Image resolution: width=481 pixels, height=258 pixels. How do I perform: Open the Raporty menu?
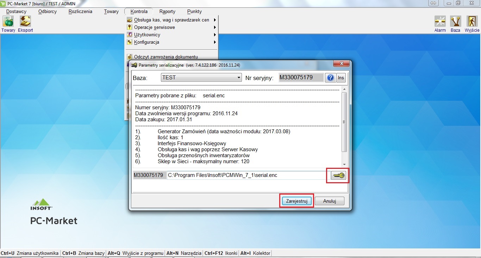(167, 11)
